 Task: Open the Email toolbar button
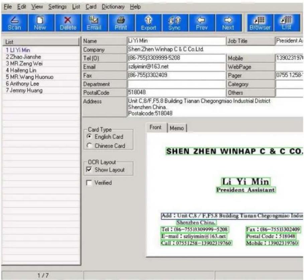click(95, 23)
